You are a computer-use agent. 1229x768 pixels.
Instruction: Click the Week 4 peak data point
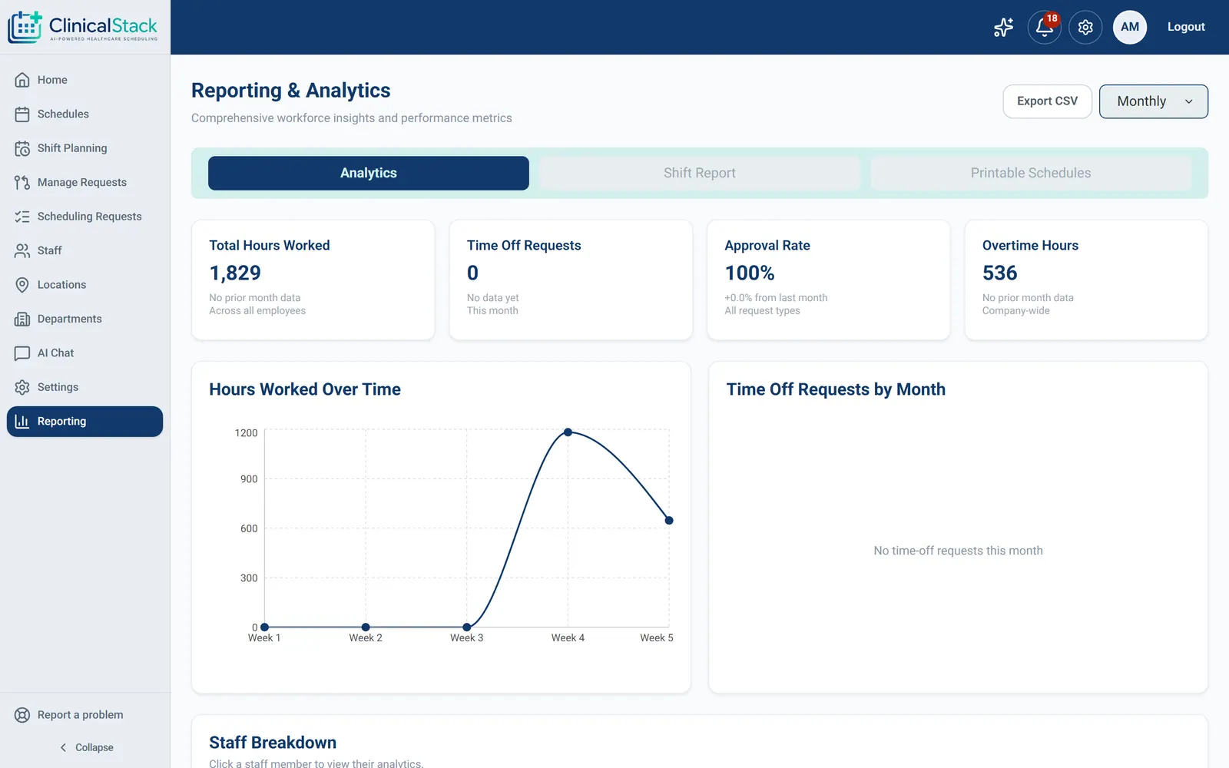(x=568, y=432)
